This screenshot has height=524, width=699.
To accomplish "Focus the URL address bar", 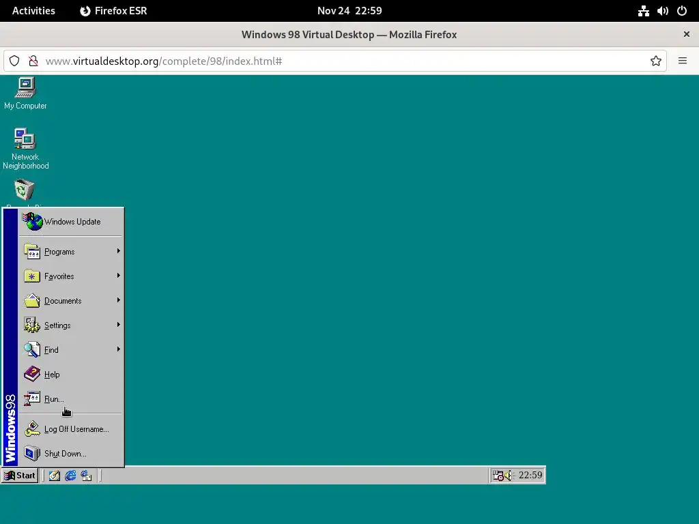I will pos(335,61).
